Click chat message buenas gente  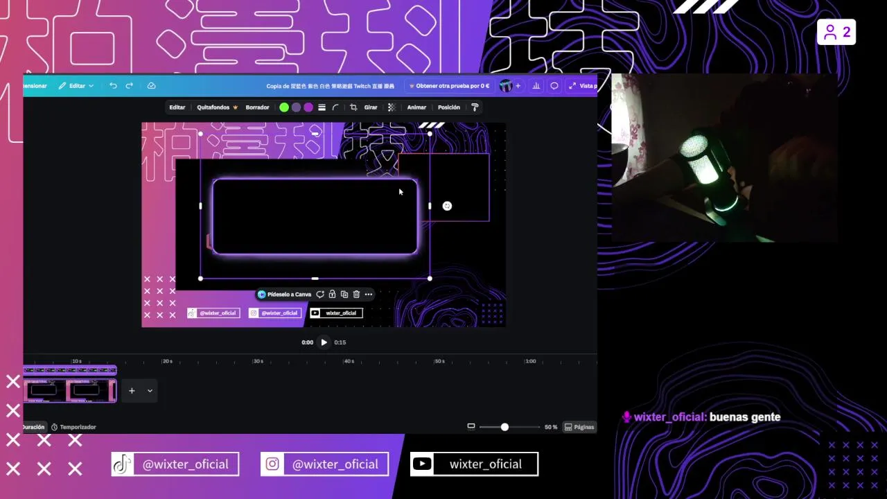tap(745, 417)
